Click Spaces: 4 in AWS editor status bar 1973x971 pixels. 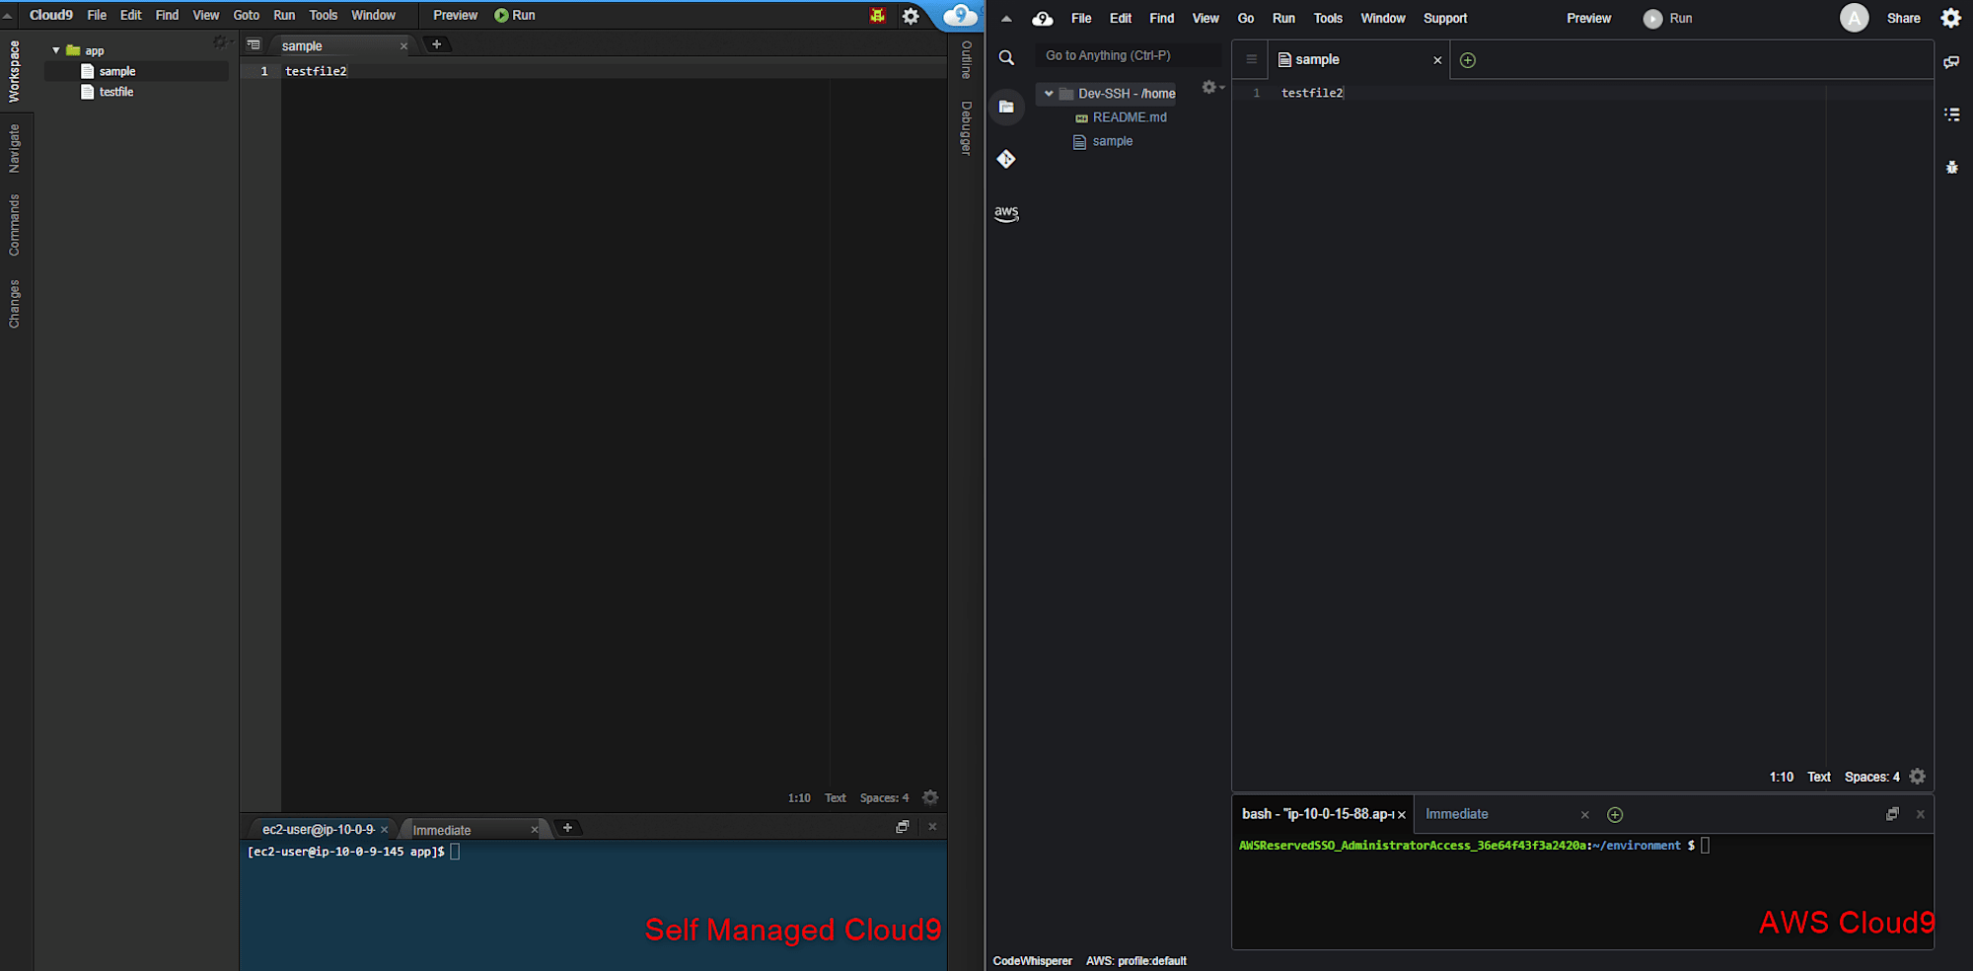coord(1871,778)
